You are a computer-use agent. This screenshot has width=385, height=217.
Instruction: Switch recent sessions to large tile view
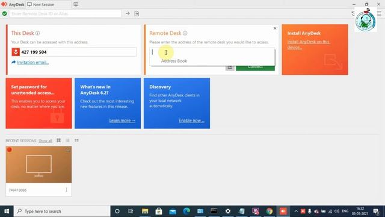click(58, 140)
